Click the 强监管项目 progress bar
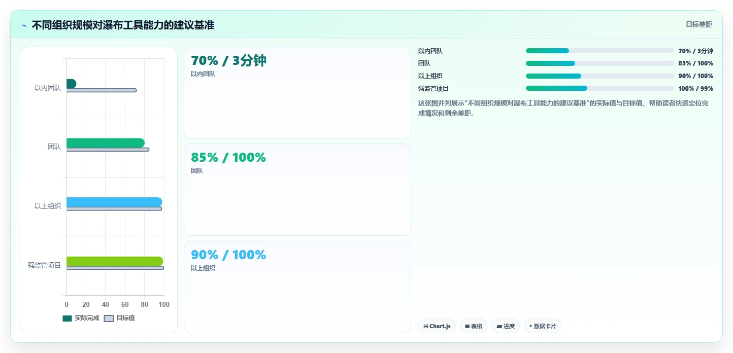Screen dimensions: 733x353 coord(599,88)
